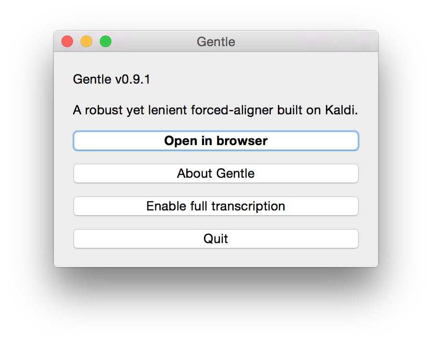
Task: Click the Gentle window title text
Action: point(216,42)
